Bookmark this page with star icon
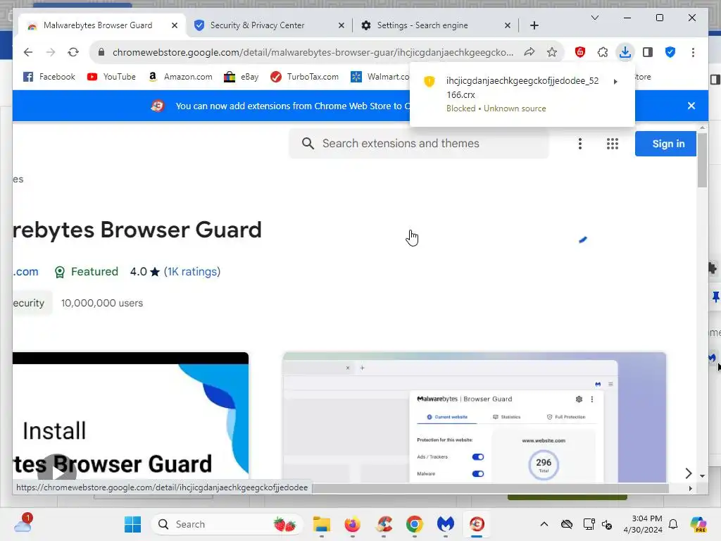 point(552,52)
